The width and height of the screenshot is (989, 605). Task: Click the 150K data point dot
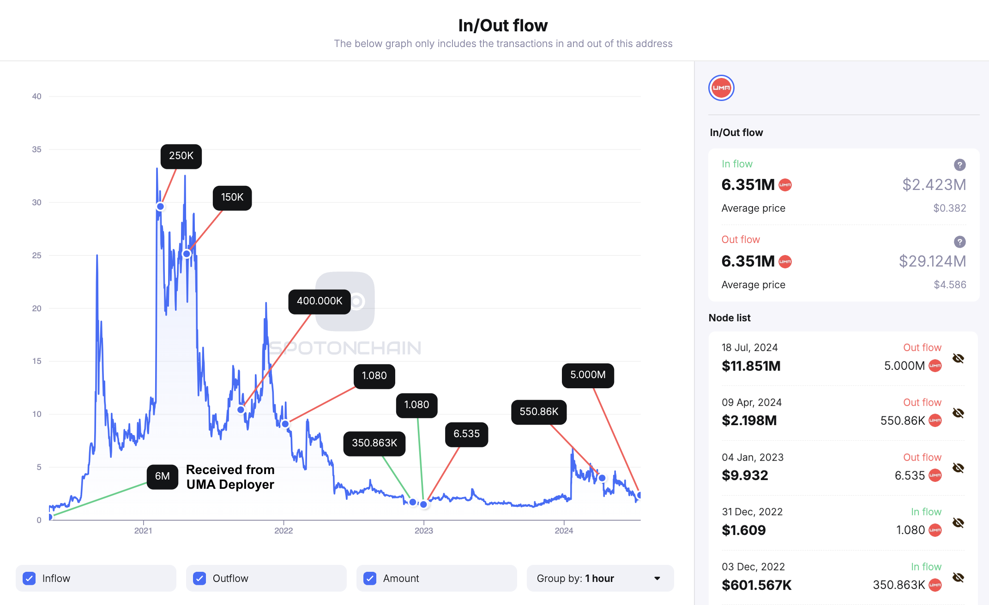(187, 254)
